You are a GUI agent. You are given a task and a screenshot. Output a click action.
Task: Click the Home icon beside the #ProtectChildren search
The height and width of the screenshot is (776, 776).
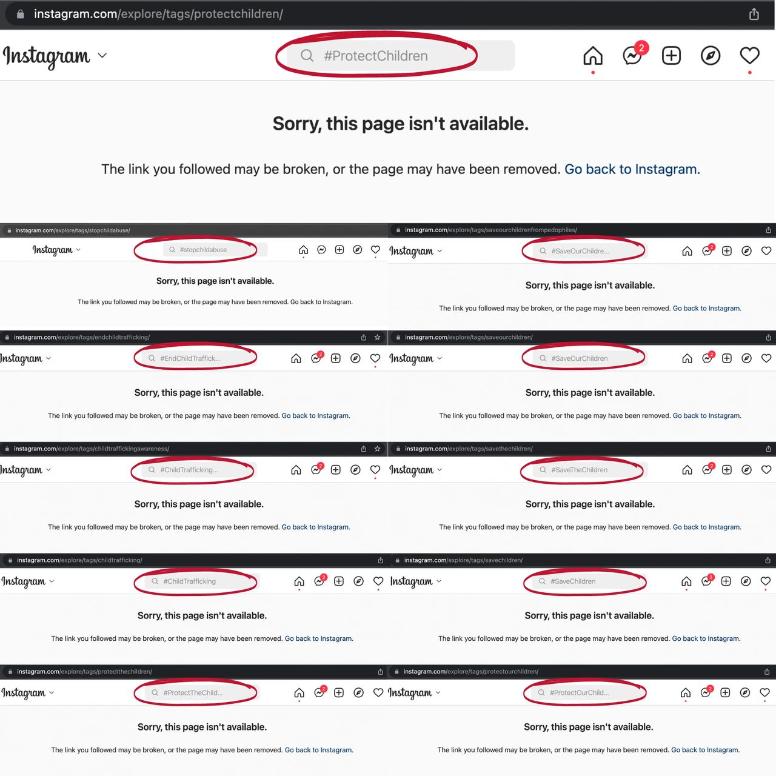point(592,56)
